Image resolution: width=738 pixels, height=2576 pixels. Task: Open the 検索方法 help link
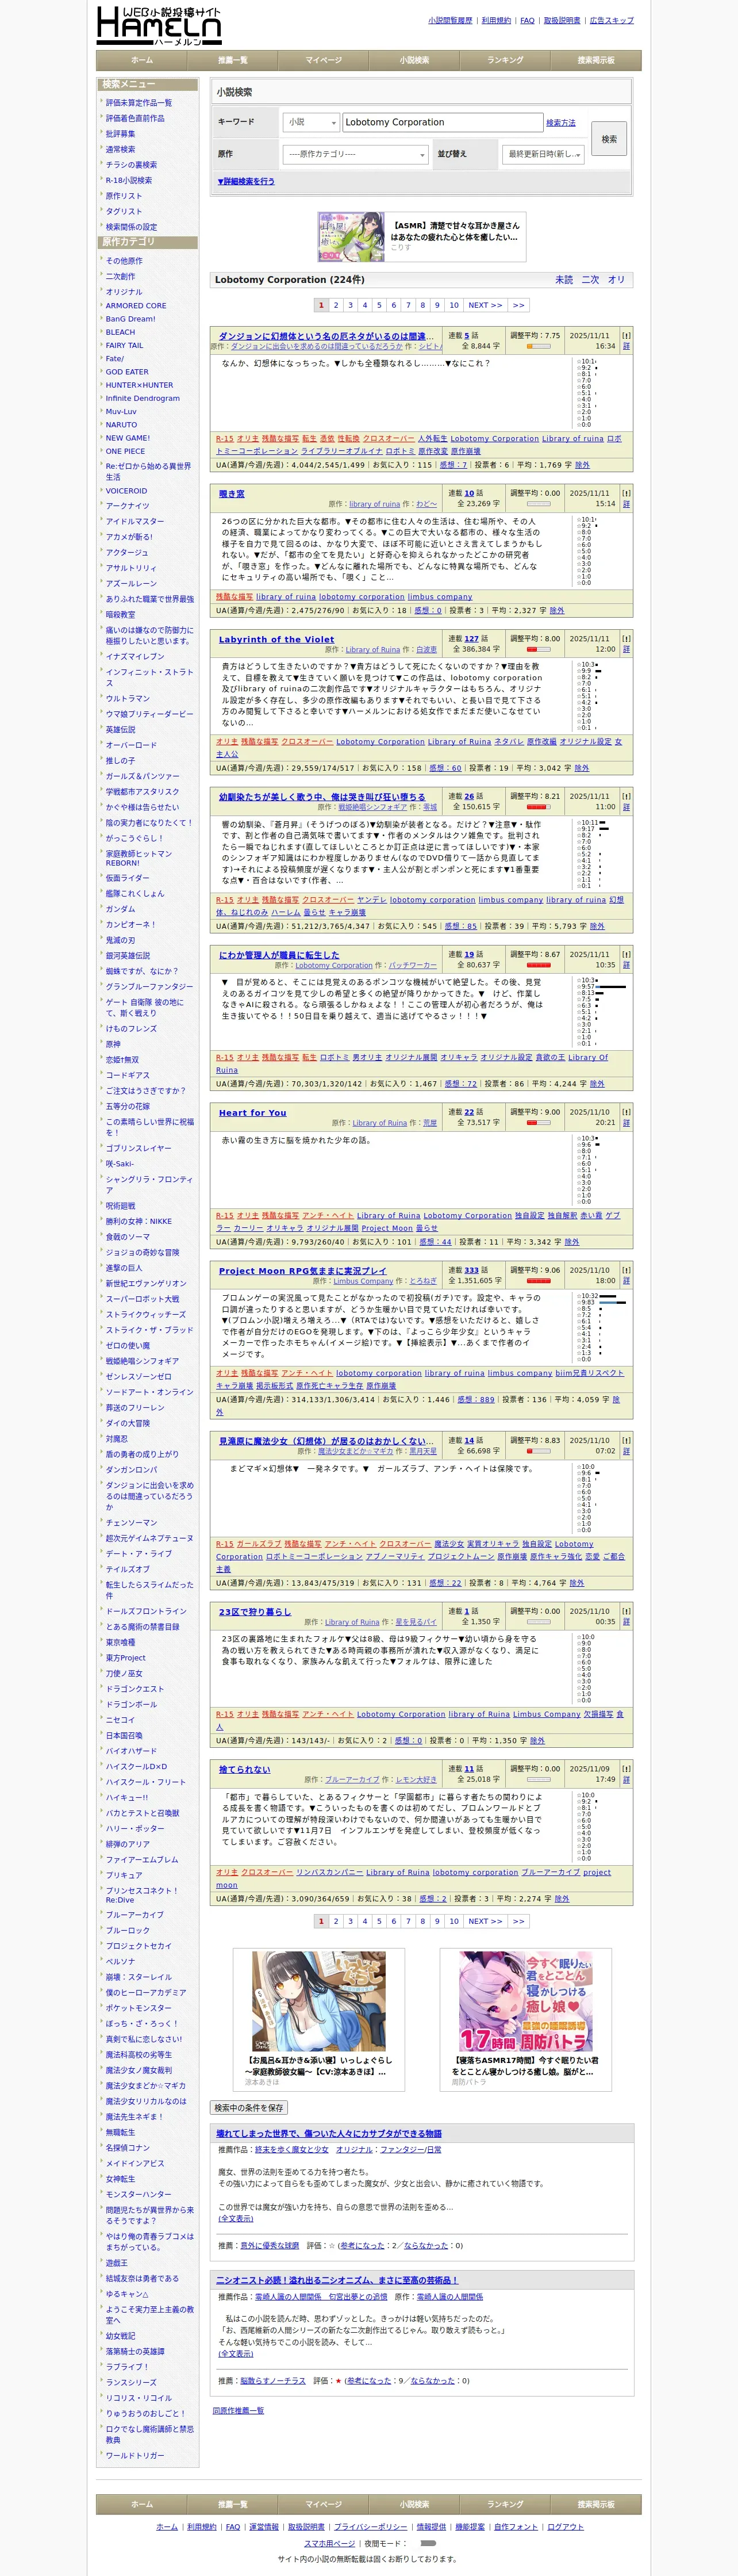[x=561, y=123]
